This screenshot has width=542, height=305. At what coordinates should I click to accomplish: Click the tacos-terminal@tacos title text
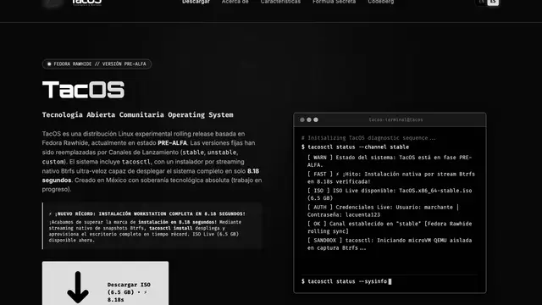[x=395, y=119]
